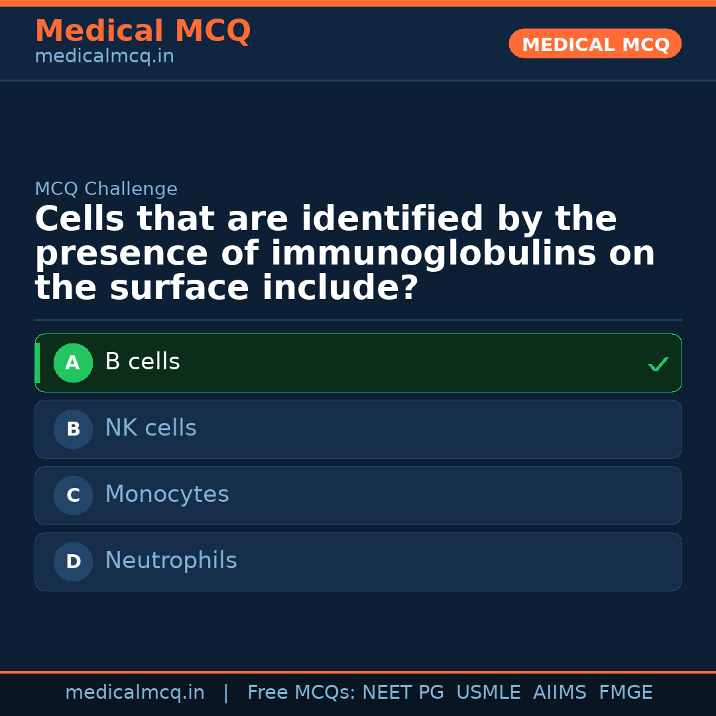Click the immunoglobulins question heading

click(345, 254)
